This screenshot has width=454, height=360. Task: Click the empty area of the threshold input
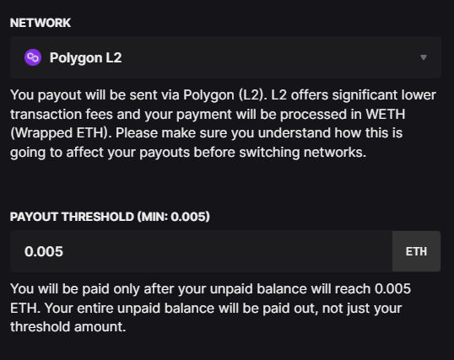[226, 251]
